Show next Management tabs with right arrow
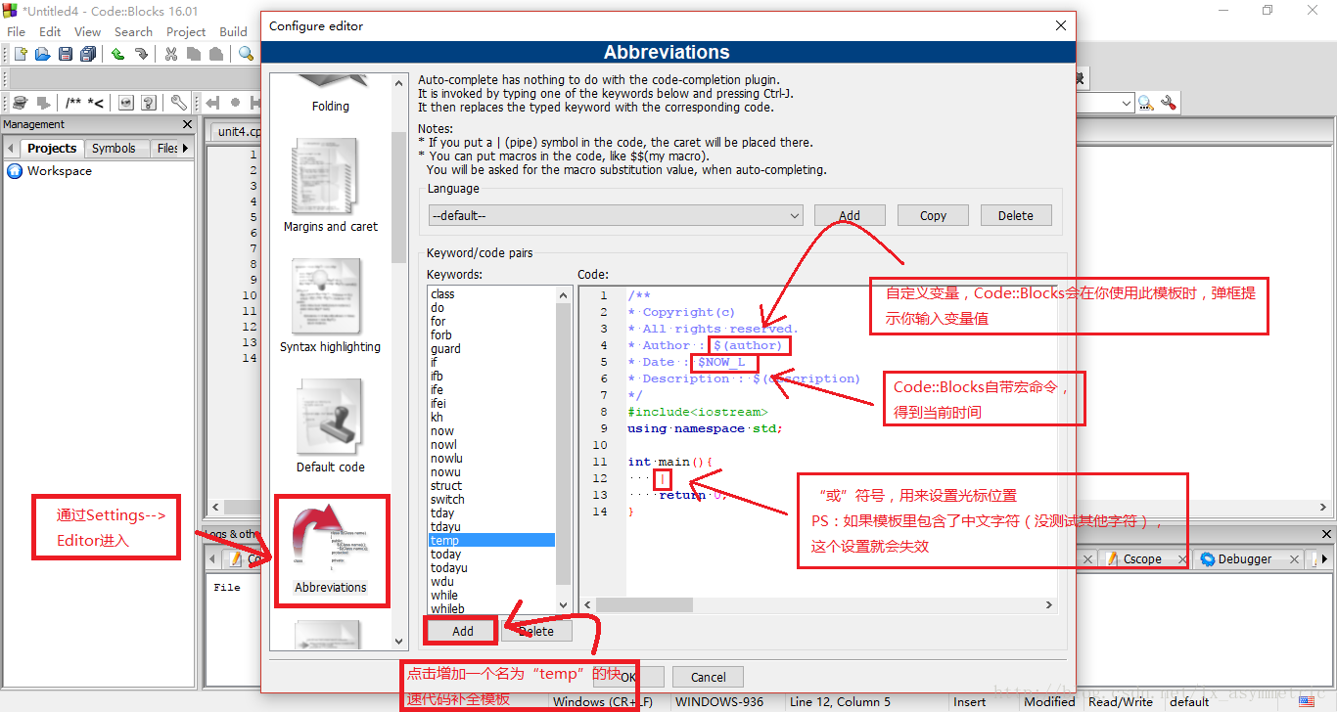The image size is (1337, 712). (185, 149)
